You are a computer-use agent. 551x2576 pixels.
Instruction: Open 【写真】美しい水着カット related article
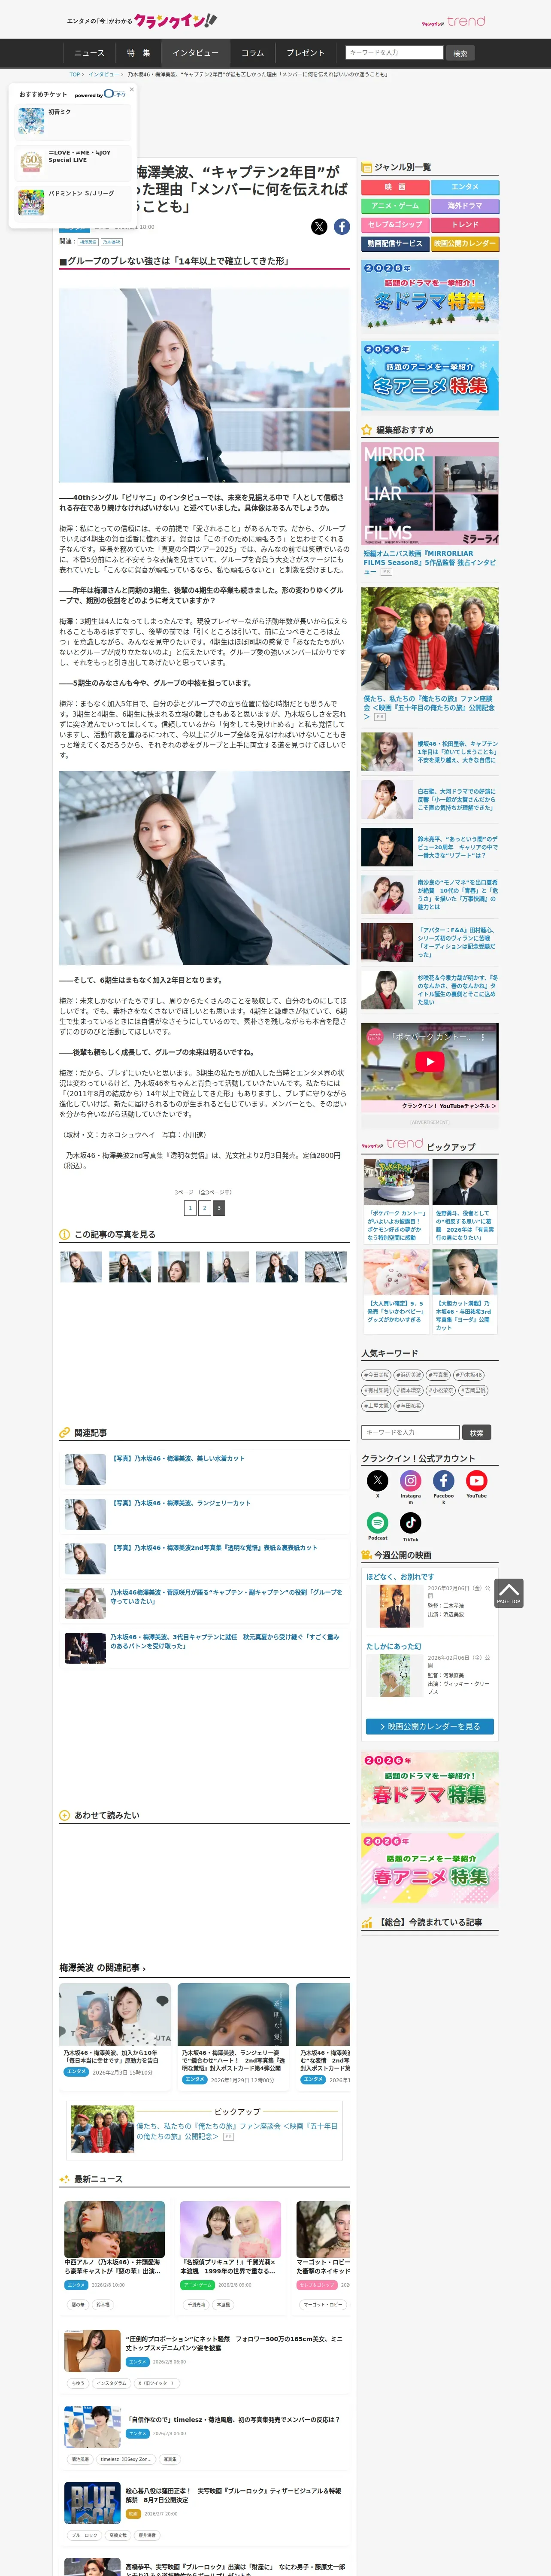[x=179, y=1458]
